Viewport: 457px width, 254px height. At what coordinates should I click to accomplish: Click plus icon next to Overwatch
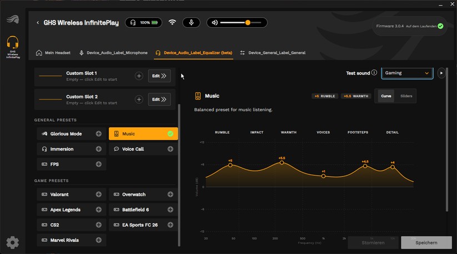(170, 195)
